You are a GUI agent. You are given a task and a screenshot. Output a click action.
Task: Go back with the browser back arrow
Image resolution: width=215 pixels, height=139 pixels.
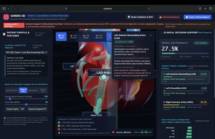(15, 8)
